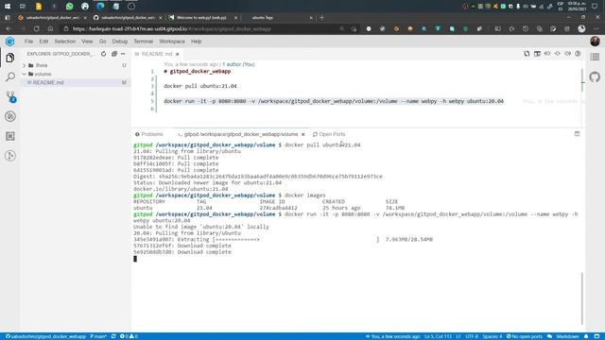Go to the browser home page

[50, 28]
